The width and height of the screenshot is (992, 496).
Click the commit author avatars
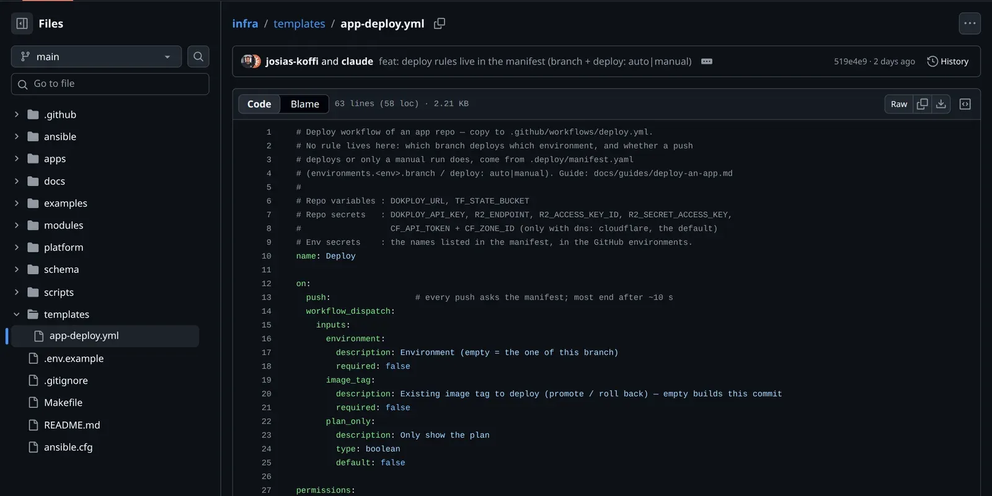pos(251,61)
